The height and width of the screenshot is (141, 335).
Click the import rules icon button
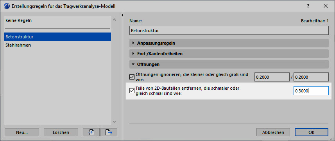91,132
